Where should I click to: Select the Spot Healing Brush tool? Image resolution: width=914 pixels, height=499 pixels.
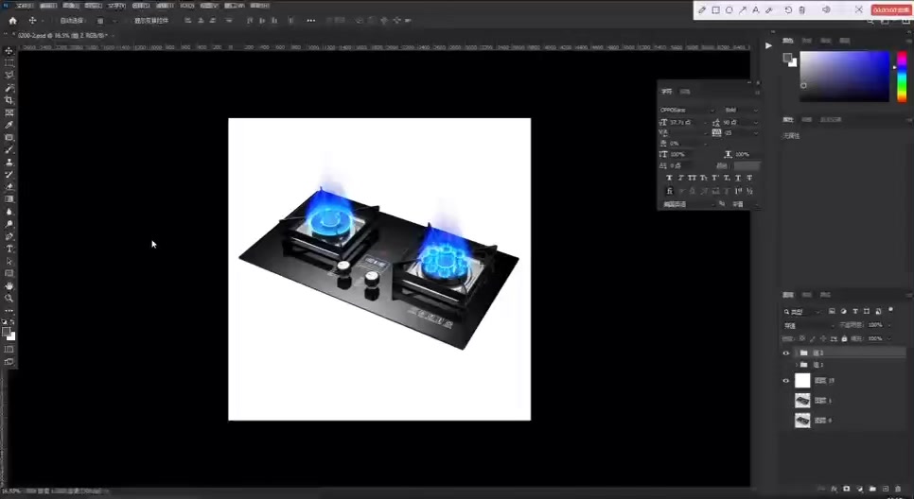click(9, 137)
